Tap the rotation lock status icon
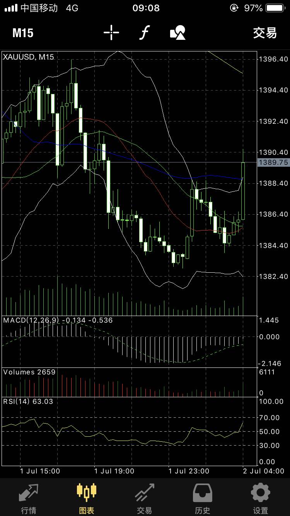This screenshot has width=290, height=516. tap(234, 8)
